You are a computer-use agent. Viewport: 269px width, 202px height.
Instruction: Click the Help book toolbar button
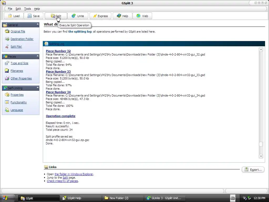coord(122,16)
